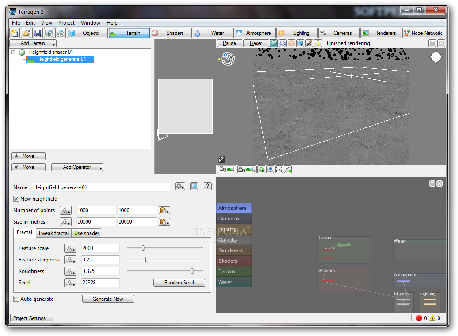The image size is (458, 336).
Task: Open the gear settings menu beside the Name field
Action: [180, 187]
